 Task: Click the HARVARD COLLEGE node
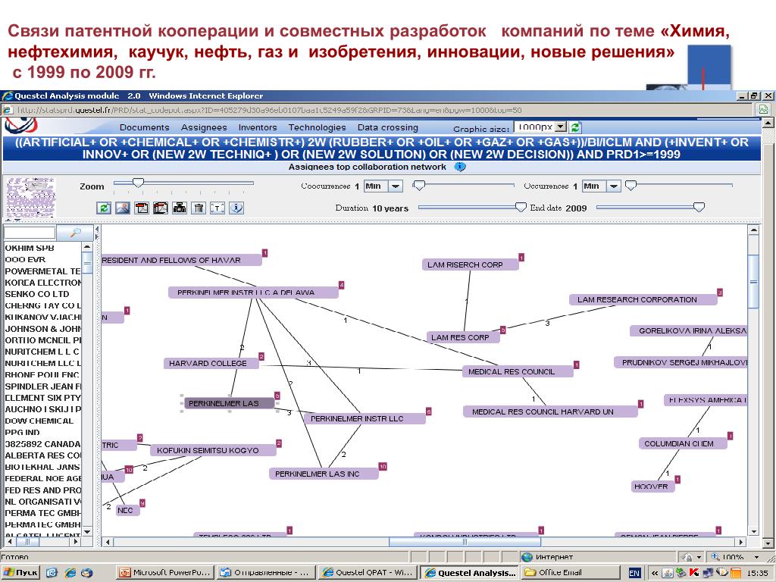click(208, 364)
